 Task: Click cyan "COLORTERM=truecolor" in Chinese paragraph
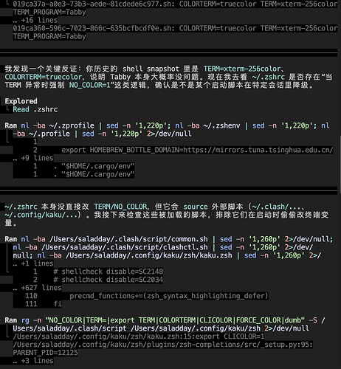coord(43,77)
